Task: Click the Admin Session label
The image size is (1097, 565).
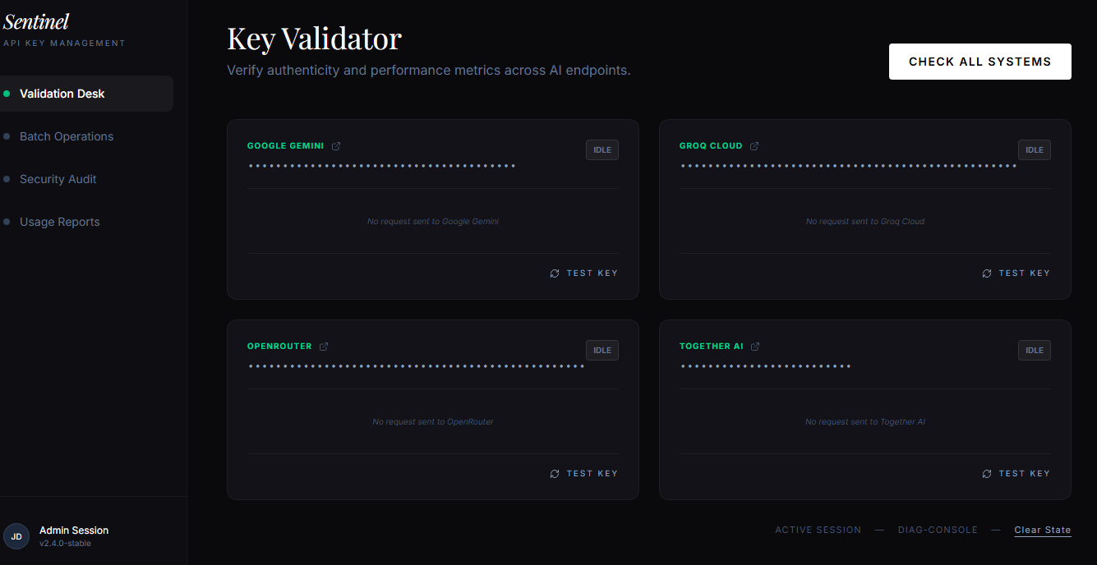Action: point(74,531)
